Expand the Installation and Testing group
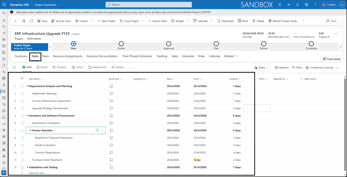This screenshot has width=347, height=177. 27,167
